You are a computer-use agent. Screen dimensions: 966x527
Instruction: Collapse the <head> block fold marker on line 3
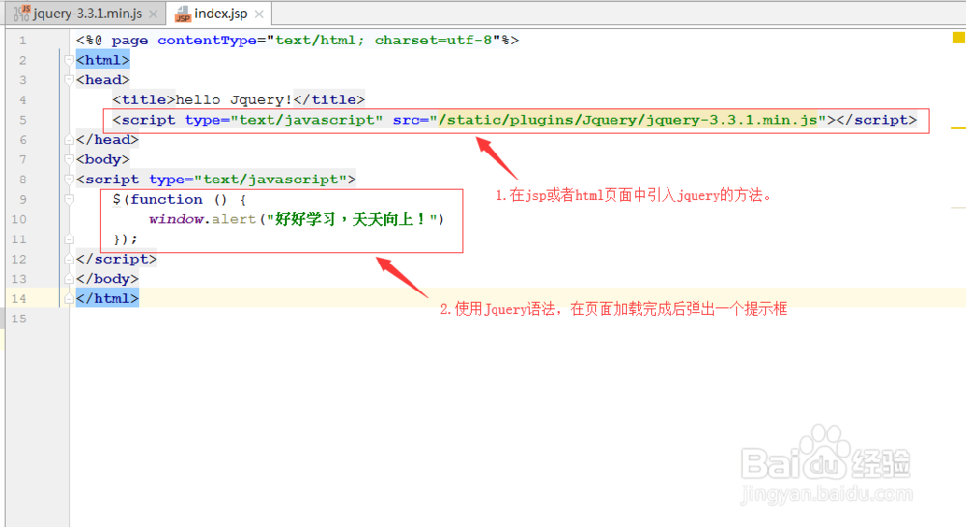click(x=69, y=79)
